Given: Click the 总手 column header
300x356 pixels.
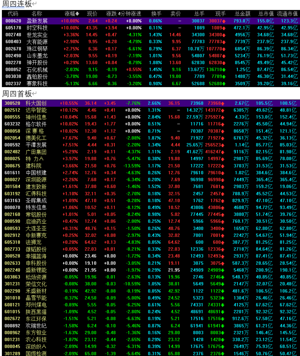Looking at the screenshot, I should tap(199, 14).
